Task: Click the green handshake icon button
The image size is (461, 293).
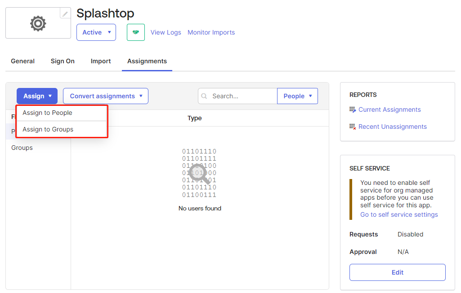Action: coord(136,32)
